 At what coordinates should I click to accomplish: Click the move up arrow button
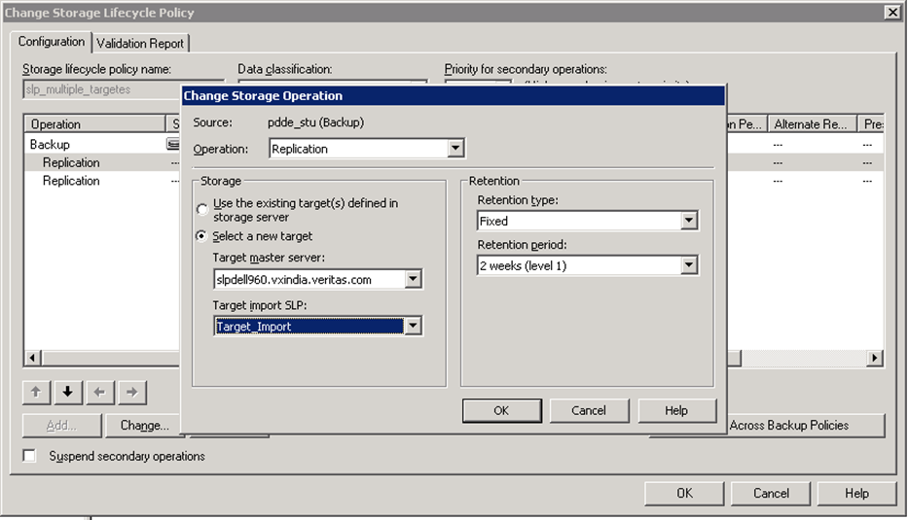click(36, 392)
